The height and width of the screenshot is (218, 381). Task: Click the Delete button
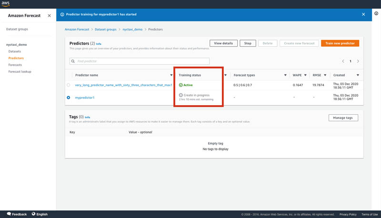(268, 43)
